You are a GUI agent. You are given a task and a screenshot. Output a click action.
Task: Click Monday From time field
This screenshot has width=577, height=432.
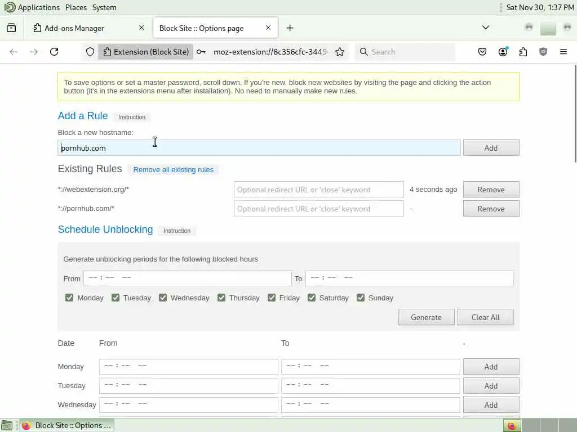[x=188, y=367]
